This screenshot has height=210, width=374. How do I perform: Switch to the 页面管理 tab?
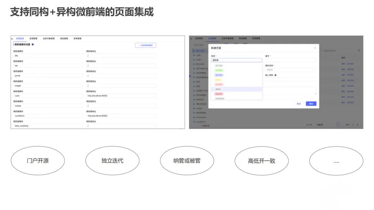213,38
